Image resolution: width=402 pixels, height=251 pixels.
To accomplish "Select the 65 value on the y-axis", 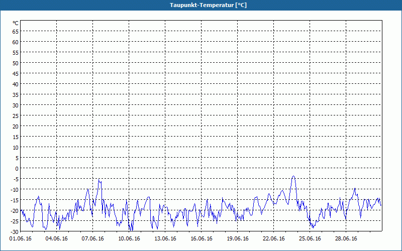I will click(x=16, y=31).
